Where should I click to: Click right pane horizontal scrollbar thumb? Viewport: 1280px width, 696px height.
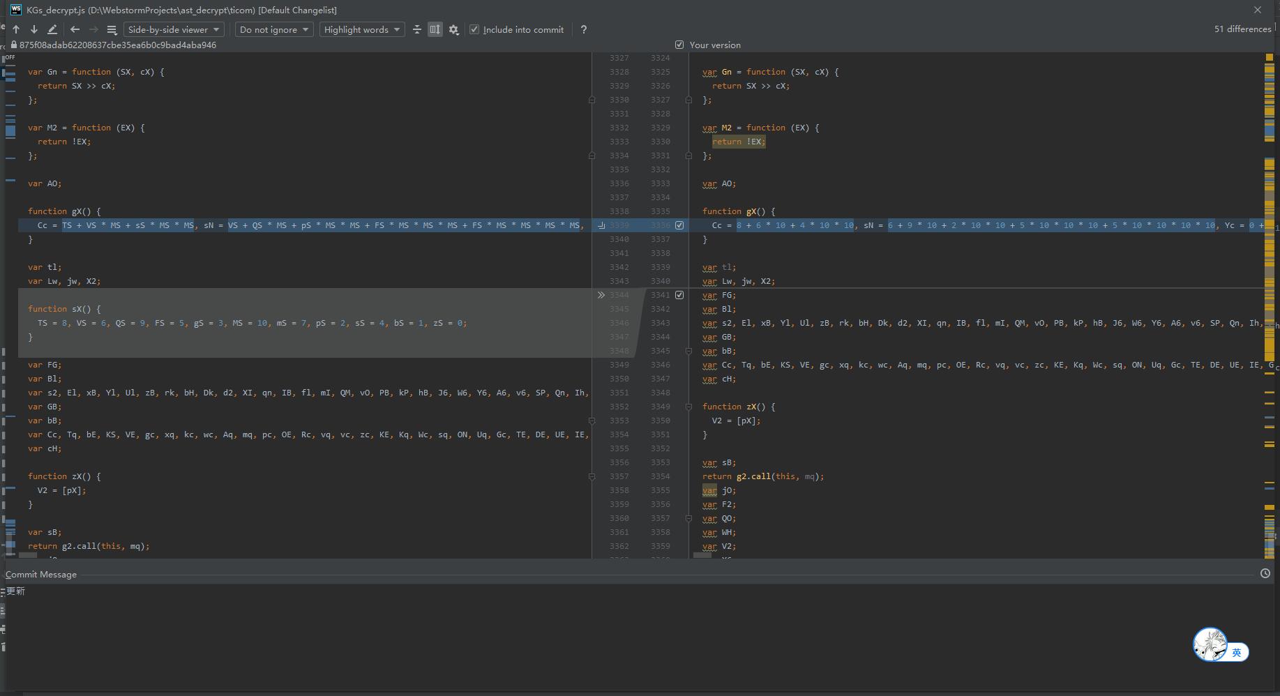702,556
